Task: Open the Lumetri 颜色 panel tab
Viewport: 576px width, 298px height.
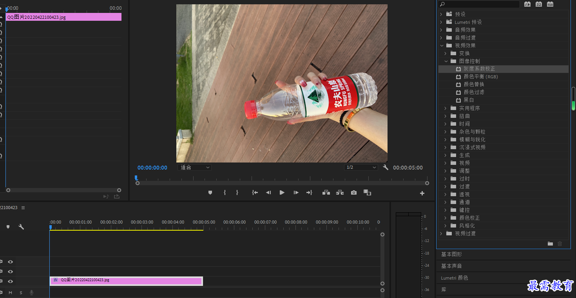Action: (x=455, y=278)
